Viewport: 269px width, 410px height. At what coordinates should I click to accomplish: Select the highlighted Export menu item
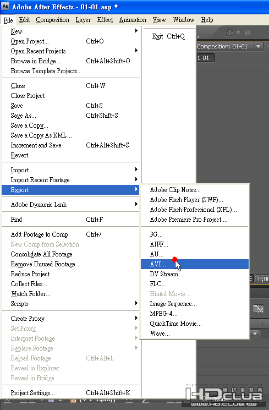click(x=71, y=190)
